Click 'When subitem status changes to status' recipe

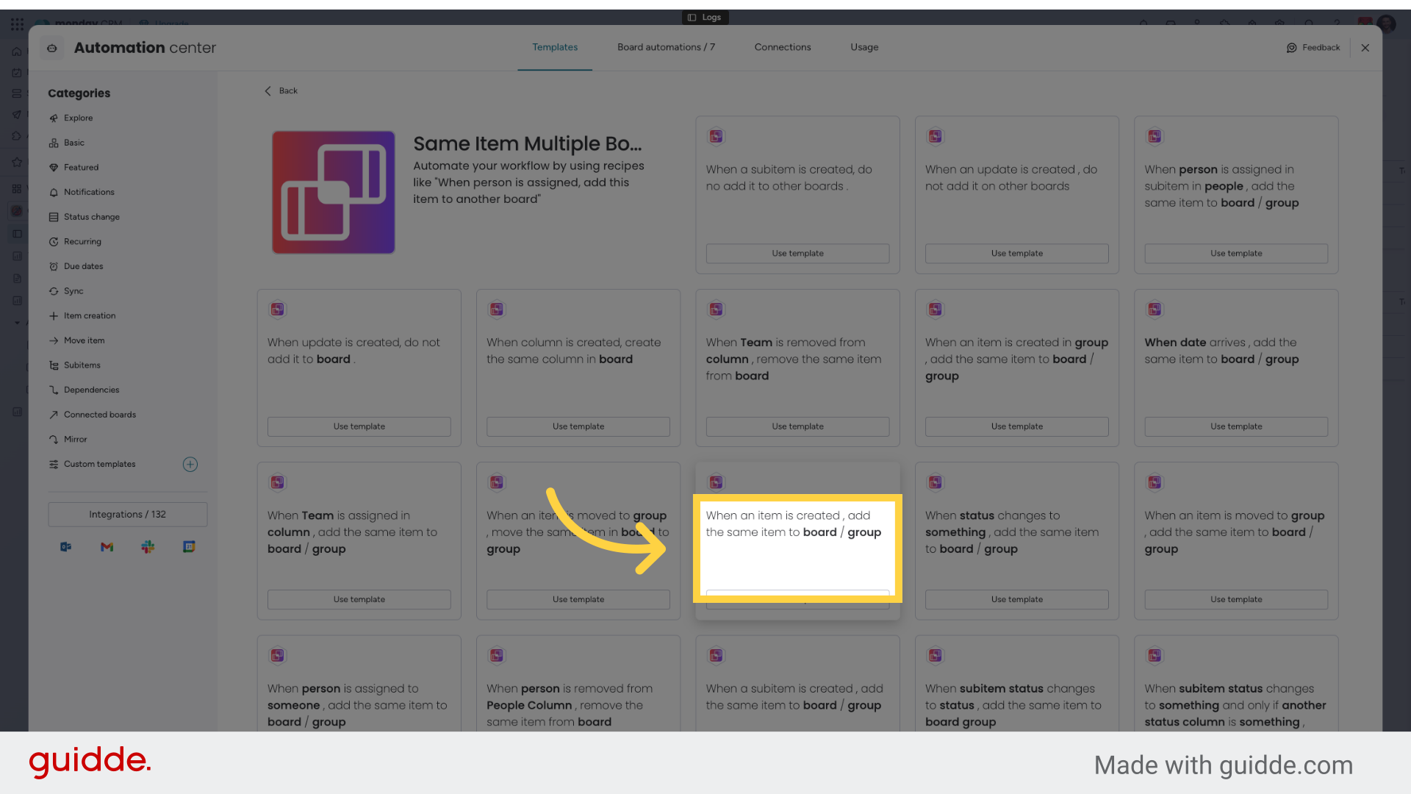click(1014, 705)
